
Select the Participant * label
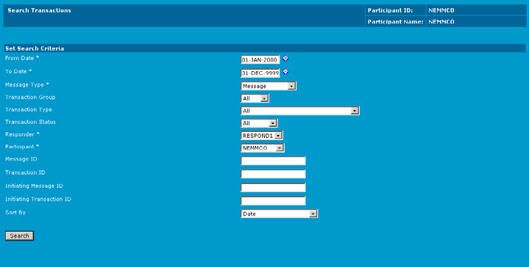coord(22,147)
